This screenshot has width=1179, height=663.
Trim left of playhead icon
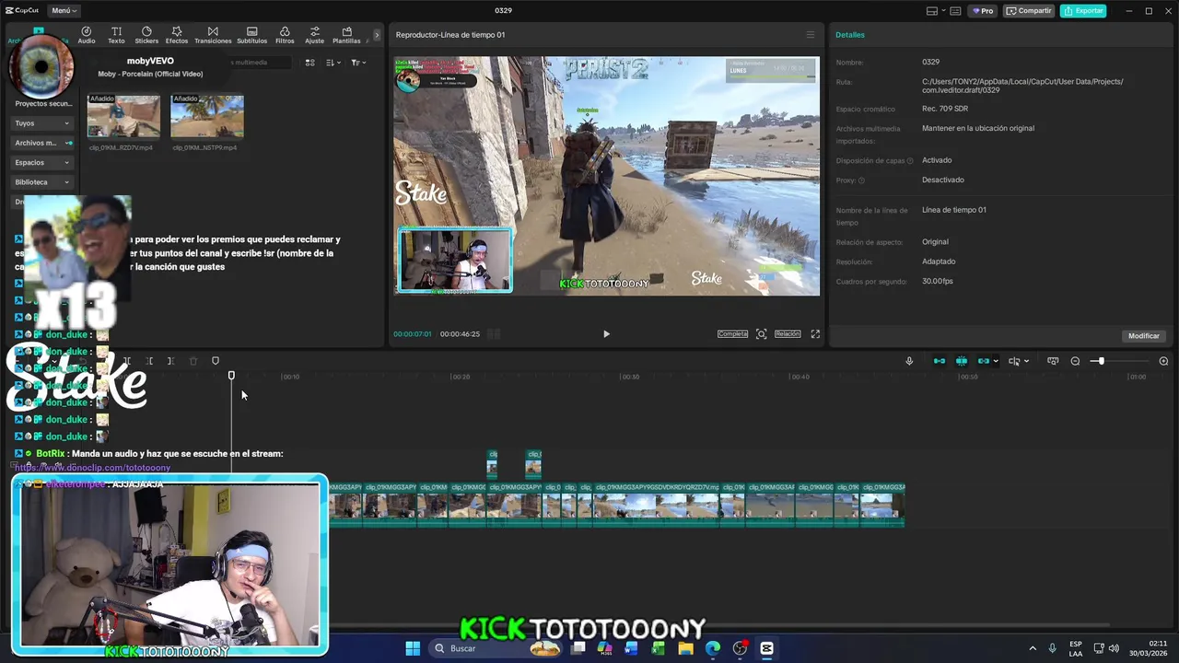coord(149,361)
